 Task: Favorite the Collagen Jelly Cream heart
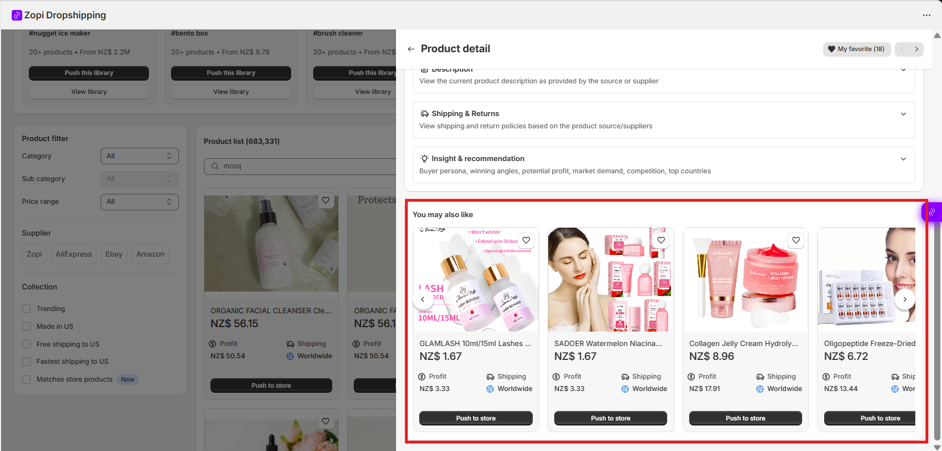coord(796,240)
